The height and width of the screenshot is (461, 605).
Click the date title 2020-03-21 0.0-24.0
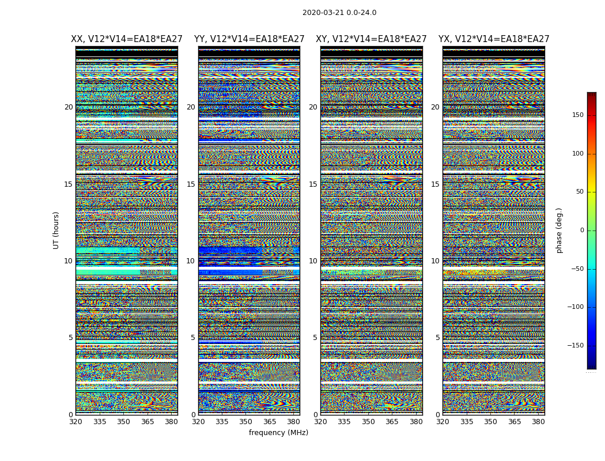[x=339, y=13]
